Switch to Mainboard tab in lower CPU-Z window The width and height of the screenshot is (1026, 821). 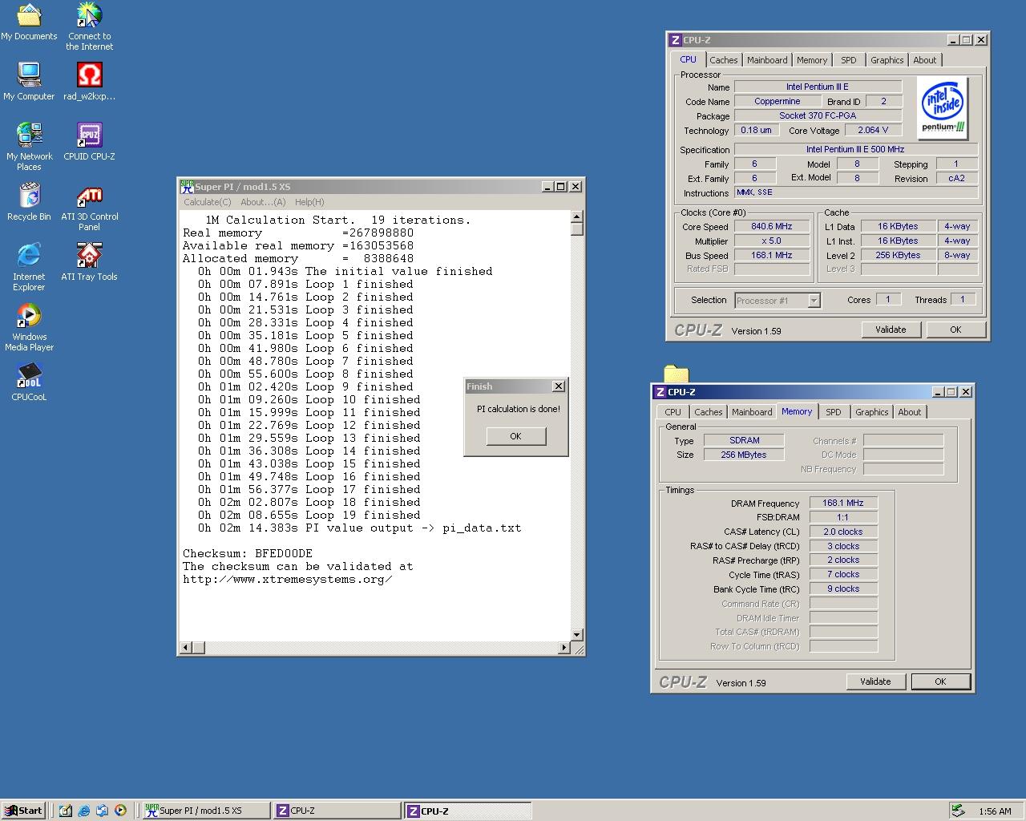752,412
